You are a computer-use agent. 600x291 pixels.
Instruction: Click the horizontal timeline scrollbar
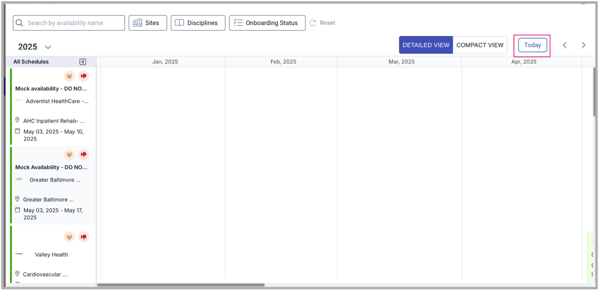click(181, 285)
